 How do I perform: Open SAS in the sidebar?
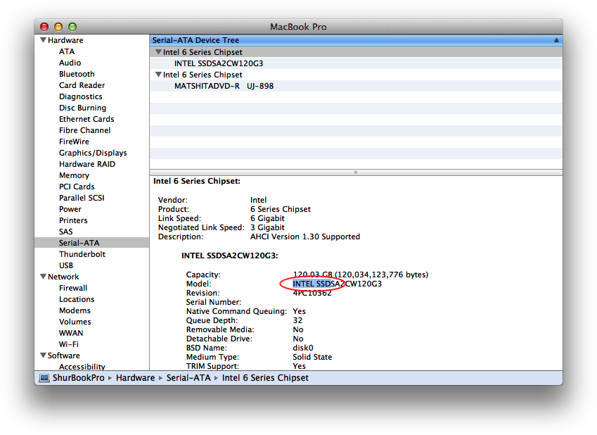65,232
